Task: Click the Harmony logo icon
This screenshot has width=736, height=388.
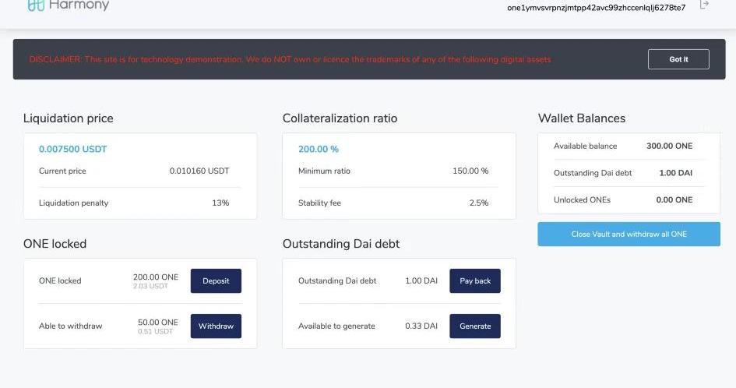Action: coord(35,5)
